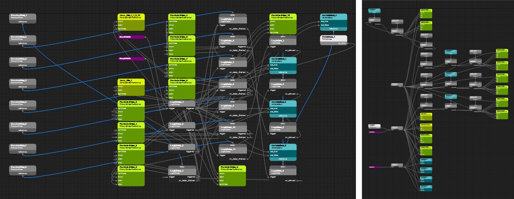The width and height of the screenshot is (514, 199).
Task: Select the RandomFloat_4 node
Action: [22, 83]
